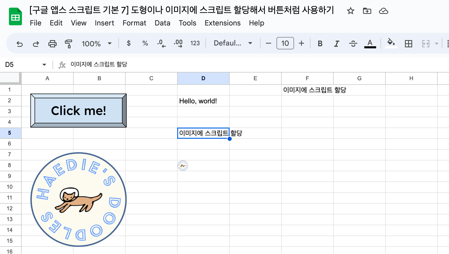The width and height of the screenshot is (449, 254).
Task: Check cloud save status icon
Action: [x=383, y=11]
